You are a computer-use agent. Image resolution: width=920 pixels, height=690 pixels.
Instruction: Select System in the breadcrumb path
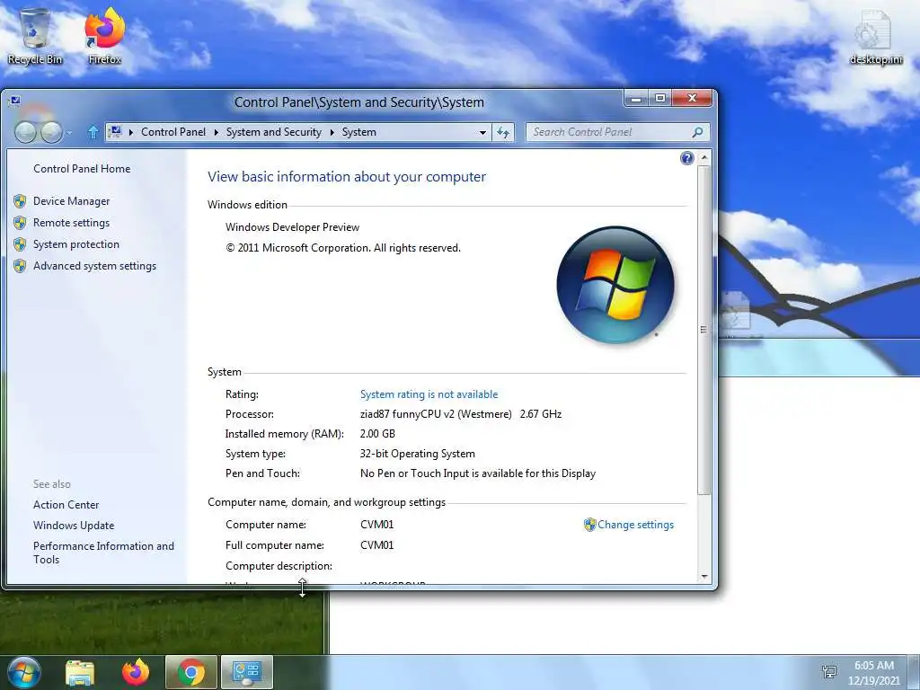pos(359,132)
